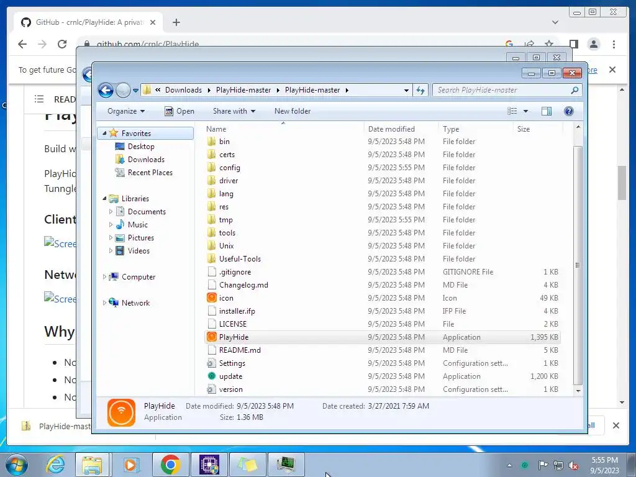Open Chrome user profile icon

click(x=593, y=44)
